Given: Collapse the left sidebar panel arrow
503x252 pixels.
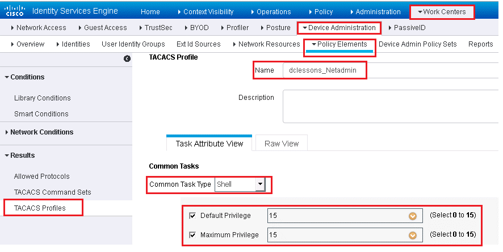Looking at the screenshot, I should 127,58.
